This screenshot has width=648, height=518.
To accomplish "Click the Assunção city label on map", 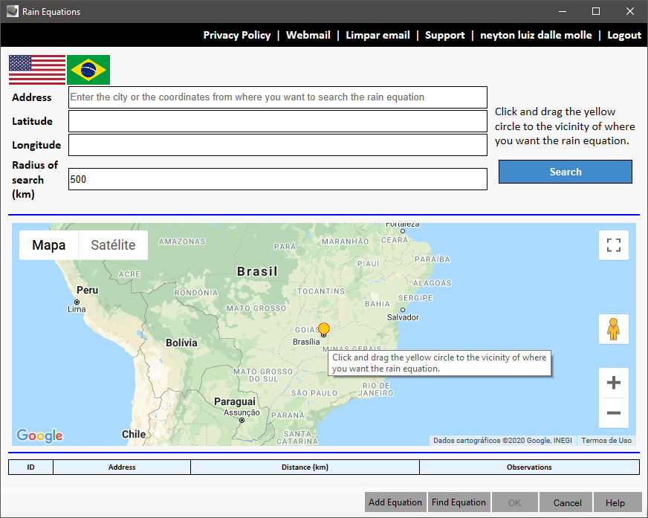I will coord(242,412).
